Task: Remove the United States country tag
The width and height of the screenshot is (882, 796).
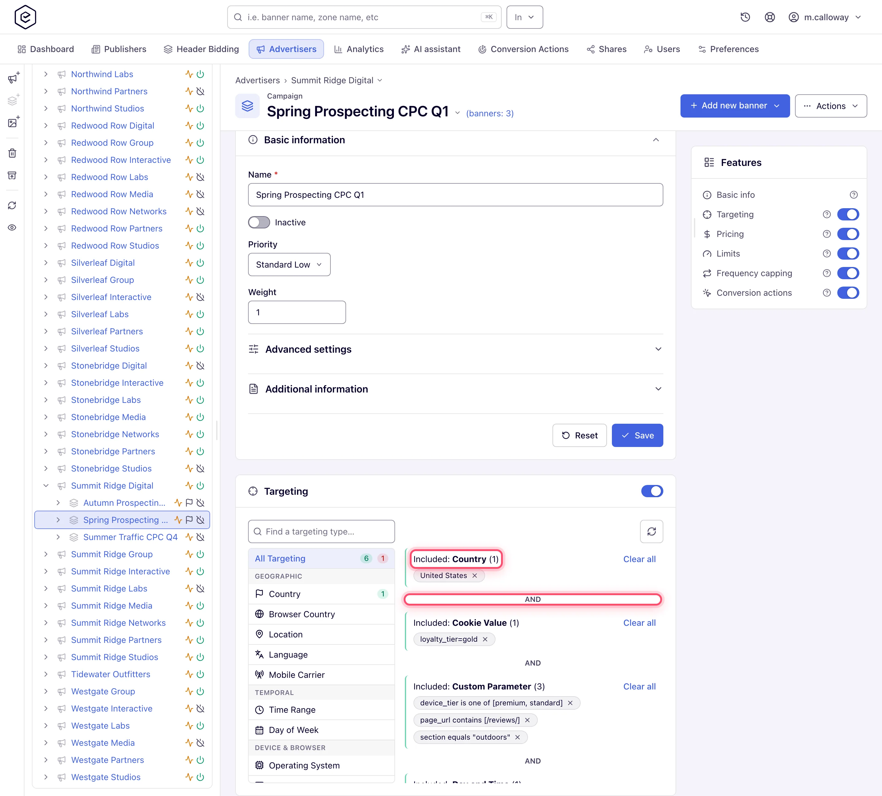Action: click(475, 576)
